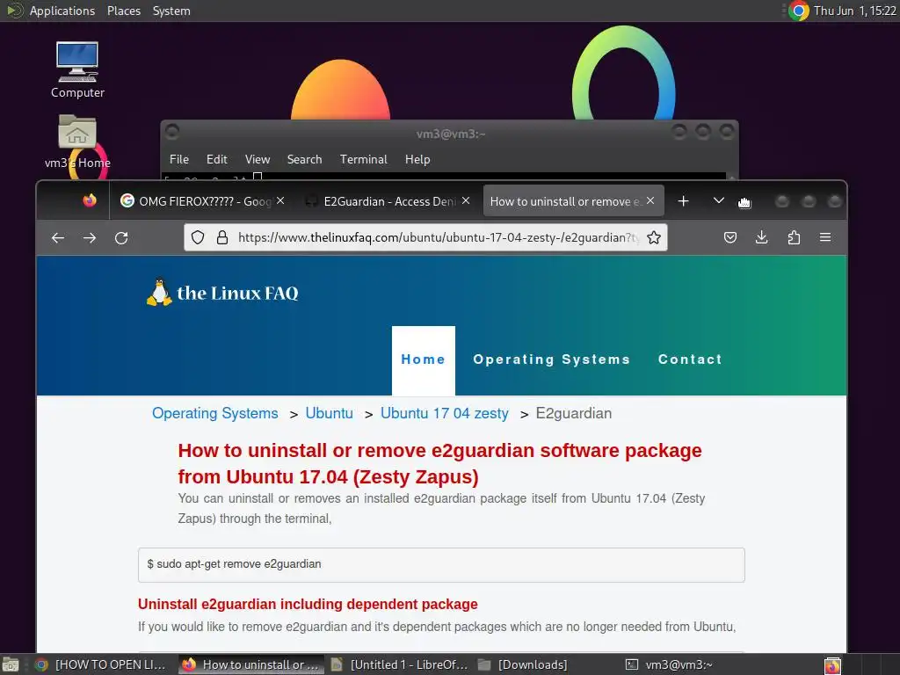Viewport: 900px width, 675px height.
Task: List all tabs dropdown chevron
Action: tap(718, 200)
